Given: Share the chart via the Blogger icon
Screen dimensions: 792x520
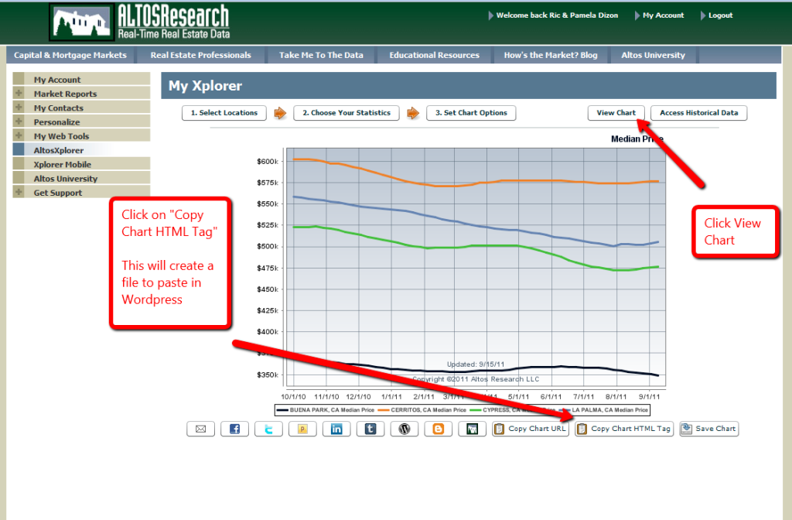Looking at the screenshot, I should point(438,428).
